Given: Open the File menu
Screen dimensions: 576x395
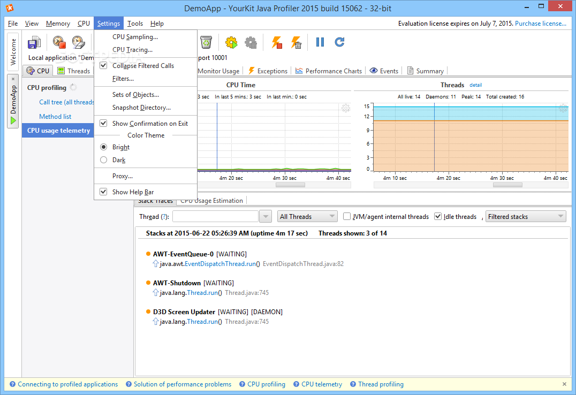Looking at the screenshot, I should tap(13, 23).
